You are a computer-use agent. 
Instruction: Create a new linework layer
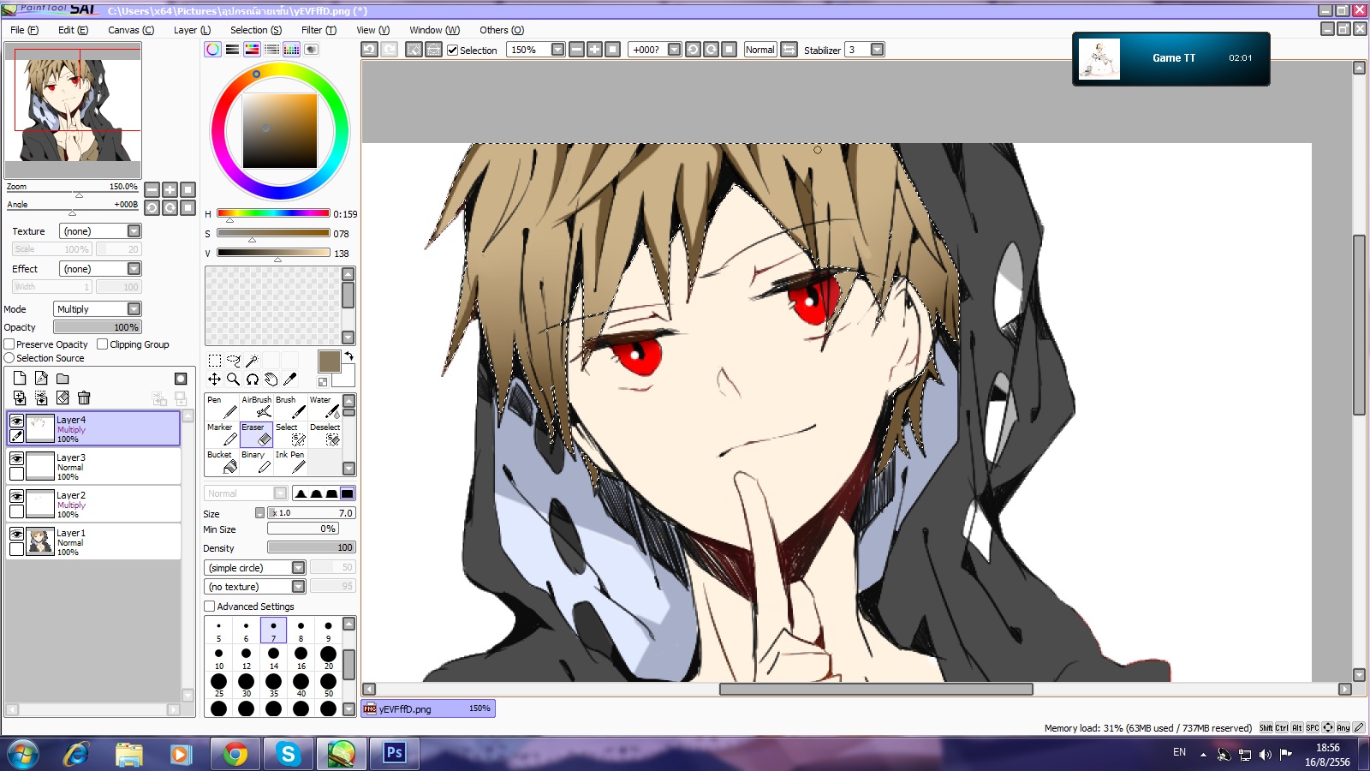(41, 379)
